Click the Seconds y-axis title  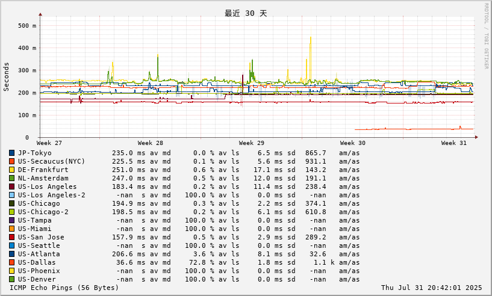click(x=6, y=77)
